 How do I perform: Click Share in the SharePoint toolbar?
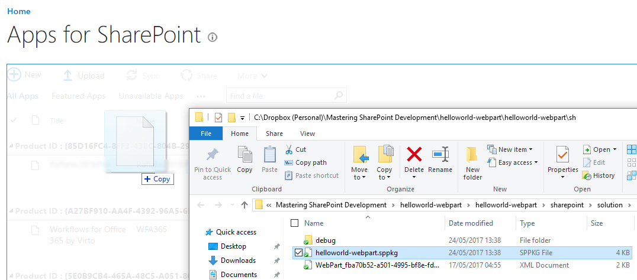click(199, 76)
